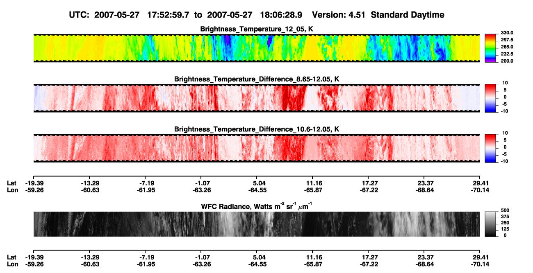
Task: Click the Brightness_Temperature_Difference_8.65-12.05 title
Action: (x=257, y=79)
